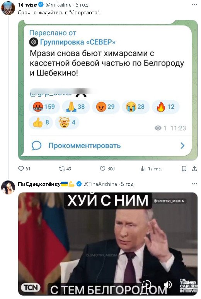Open the ПиСдецкотёнку profile avatar

pyautogui.click(x=8, y=187)
